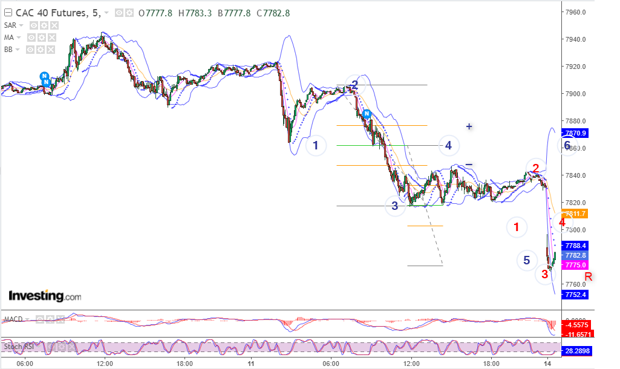Viewport: 620px width, 369px height.
Task: Hide the BB indicator with its eye icon
Action: (x=30, y=50)
